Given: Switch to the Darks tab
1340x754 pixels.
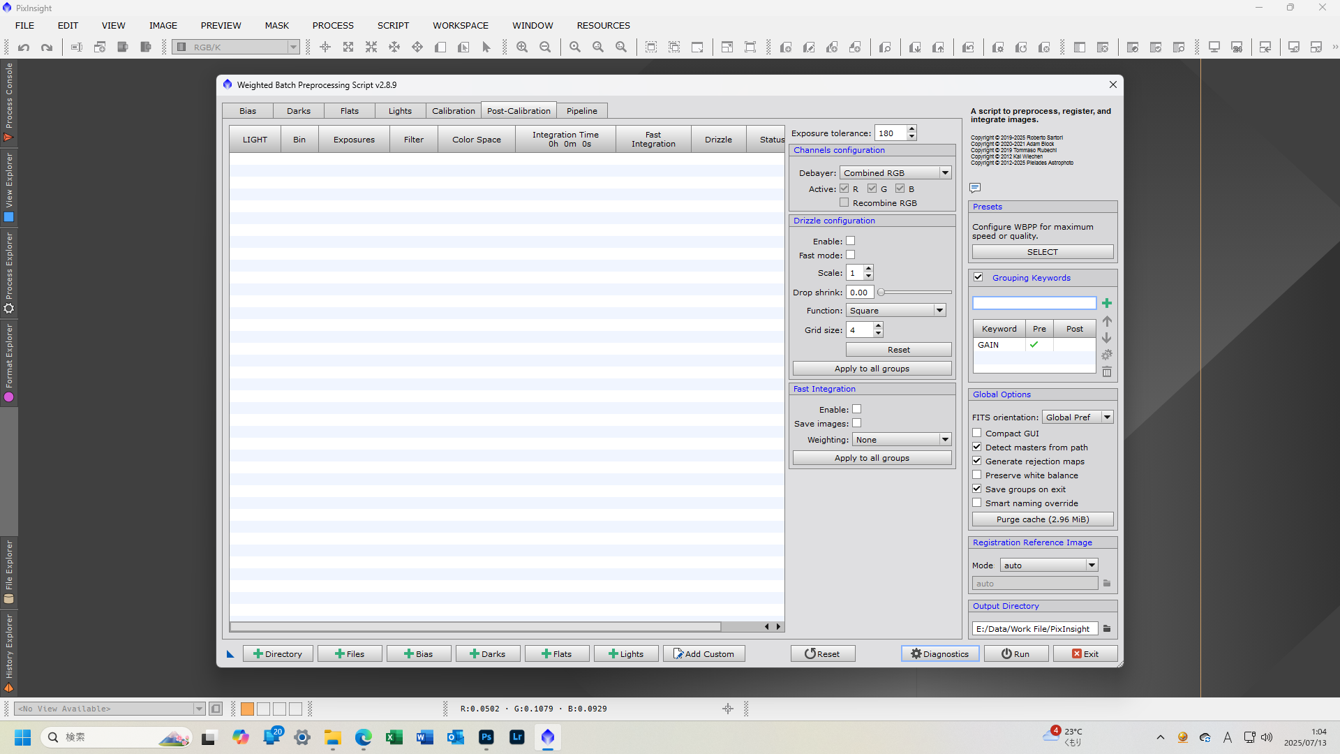Looking at the screenshot, I should pyautogui.click(x=299, y=110).
